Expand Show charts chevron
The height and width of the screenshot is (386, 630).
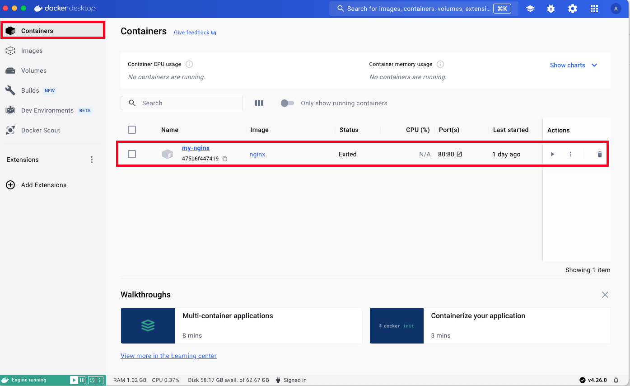click(x=594, y=65)
